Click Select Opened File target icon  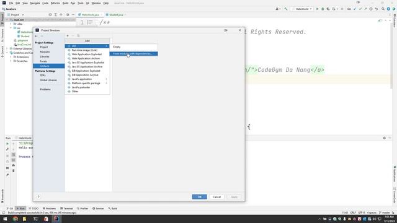click(x=50, y=15)
